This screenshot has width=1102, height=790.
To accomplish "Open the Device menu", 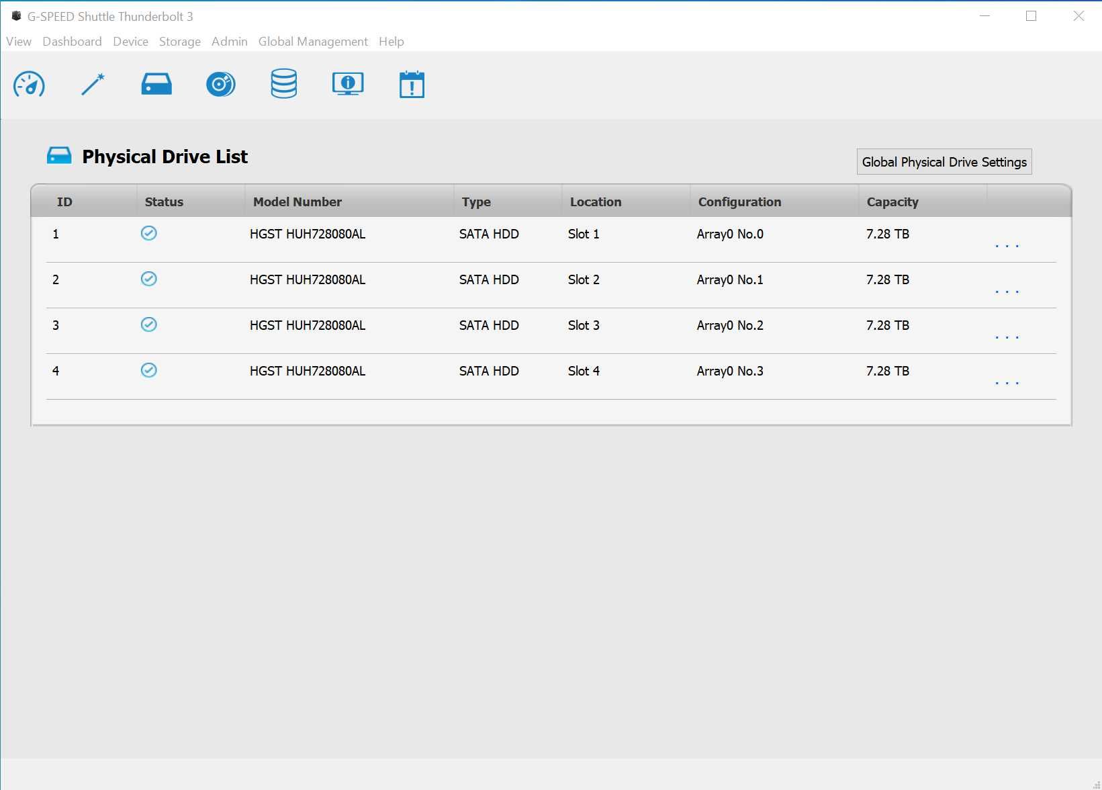I will pyautogui.click(x=130, y=42).
